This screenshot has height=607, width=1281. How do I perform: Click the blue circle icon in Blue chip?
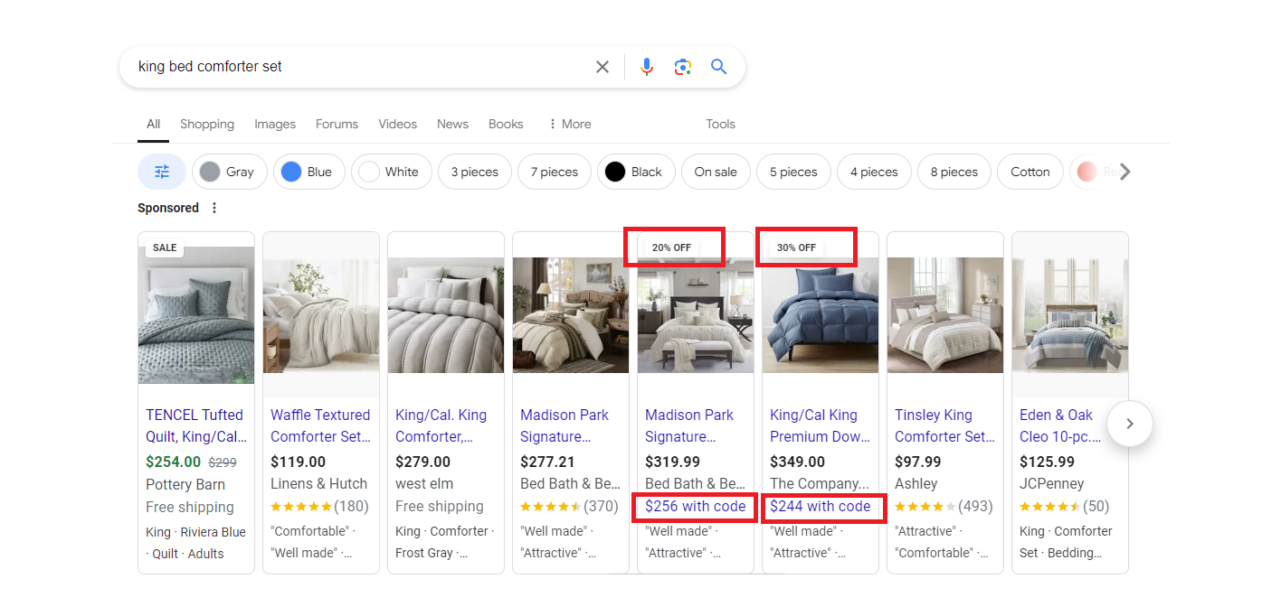click(289, 171)
